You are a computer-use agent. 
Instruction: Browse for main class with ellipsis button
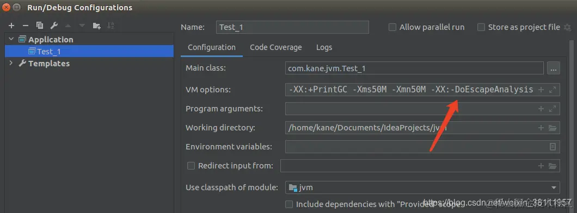(x=553, y=68)
